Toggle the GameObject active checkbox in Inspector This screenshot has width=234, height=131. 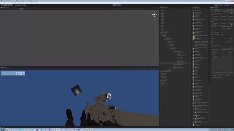pyautogui.click(x=214, y=9)
